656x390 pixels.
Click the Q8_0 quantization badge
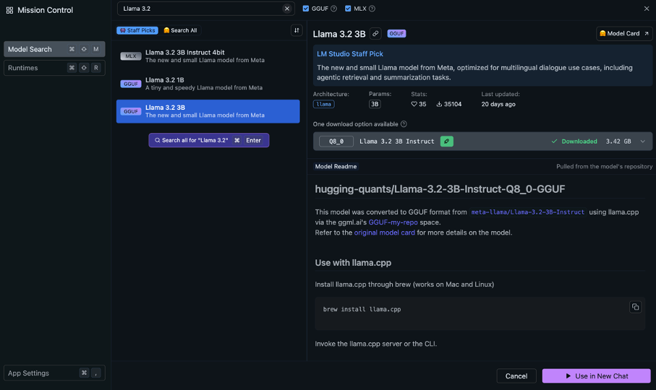tap(336, 141)
